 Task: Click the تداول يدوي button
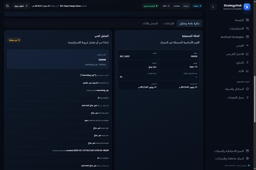(21, 6)
